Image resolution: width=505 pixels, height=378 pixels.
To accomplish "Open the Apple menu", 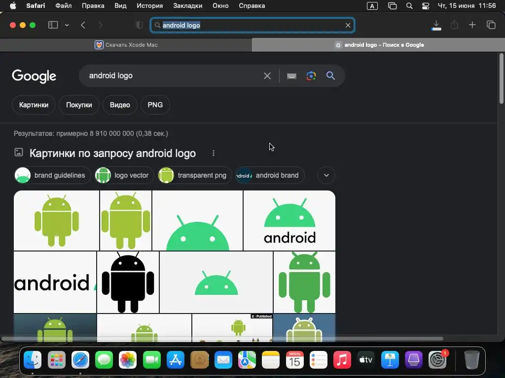I will coord(13,6).
